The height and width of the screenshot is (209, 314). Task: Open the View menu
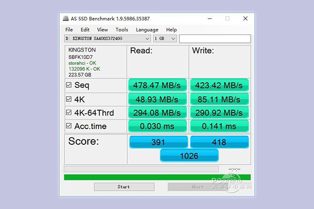point(103,30)
